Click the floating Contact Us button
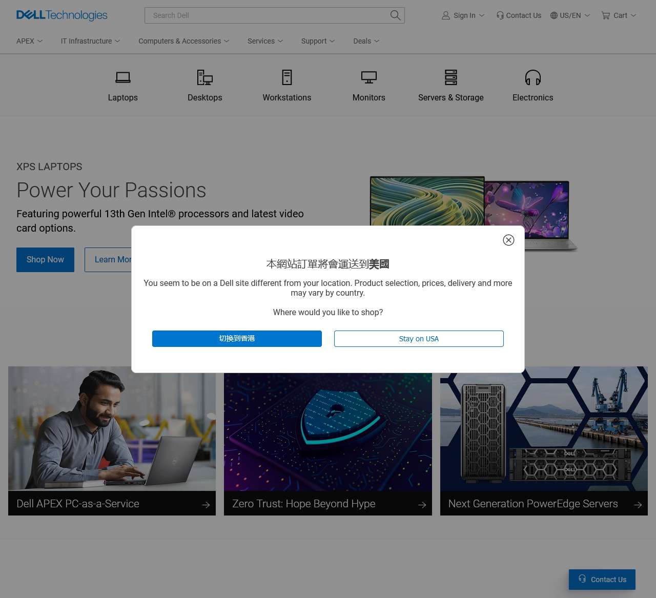Viewport: 656px width, 598px height. click(602, 580)
